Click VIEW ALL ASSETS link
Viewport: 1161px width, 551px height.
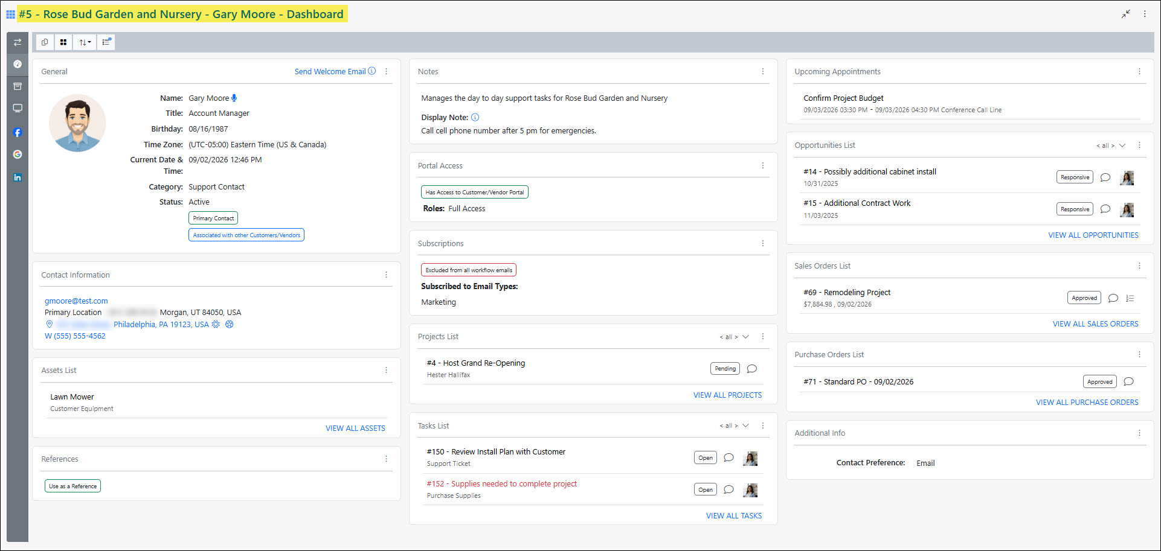pyautogui.click(x=355, y=428)
